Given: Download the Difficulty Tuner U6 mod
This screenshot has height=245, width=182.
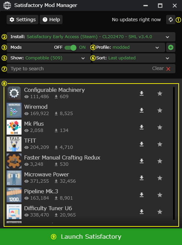Looking at the screenshot, I should point(141,212).
